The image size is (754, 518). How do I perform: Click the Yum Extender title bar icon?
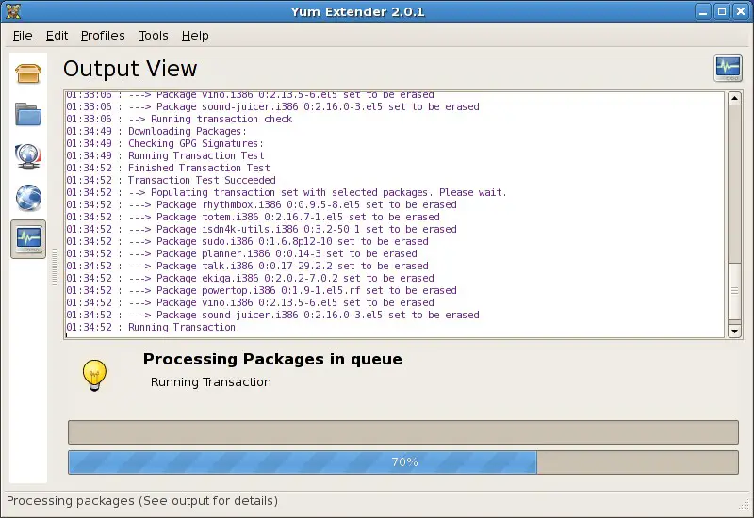point(11,11)
